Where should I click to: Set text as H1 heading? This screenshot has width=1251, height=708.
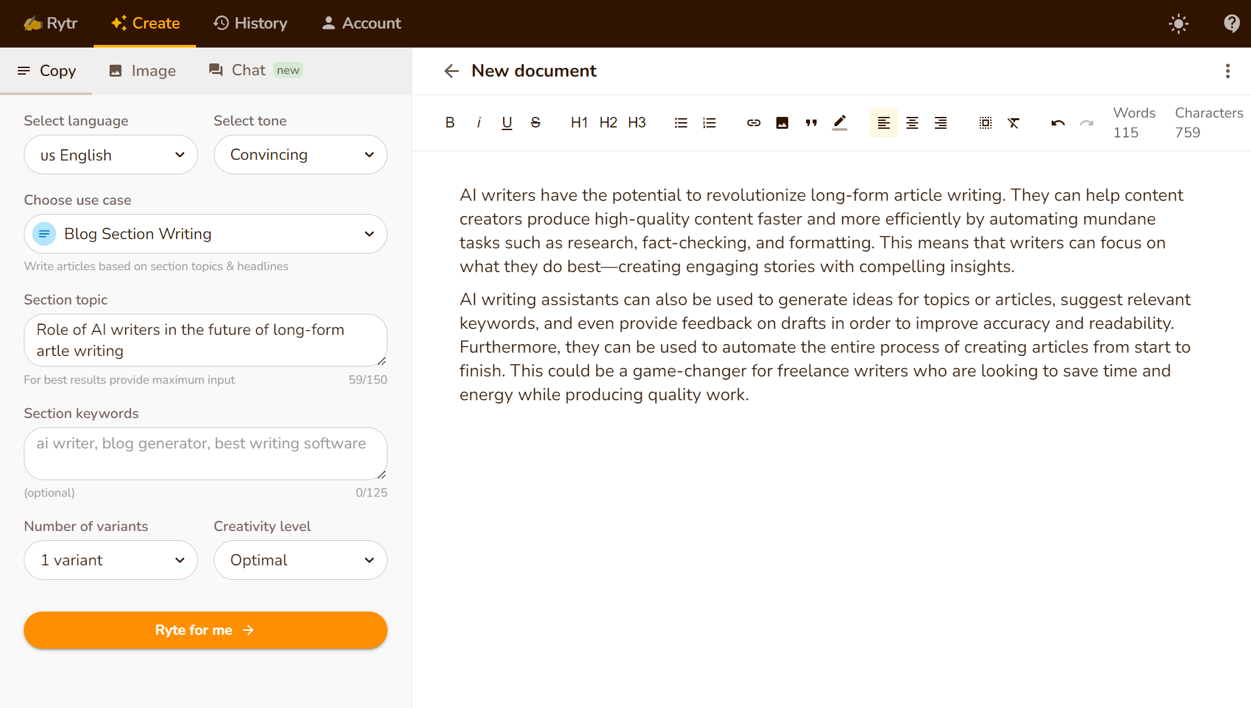579,123
